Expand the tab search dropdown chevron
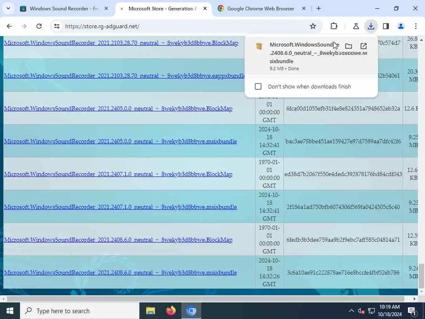Screen dimensions: 425x319 (x=8, y=8)
